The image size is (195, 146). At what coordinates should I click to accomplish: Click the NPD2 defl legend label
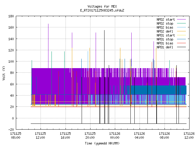pyautogui.click(x=165, y=31)
